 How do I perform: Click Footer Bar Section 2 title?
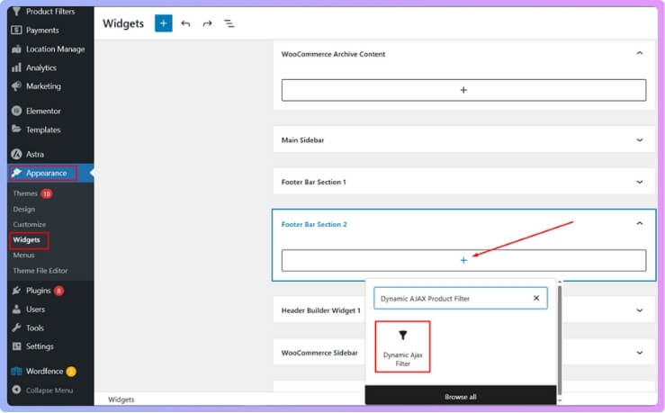point(314,224)
